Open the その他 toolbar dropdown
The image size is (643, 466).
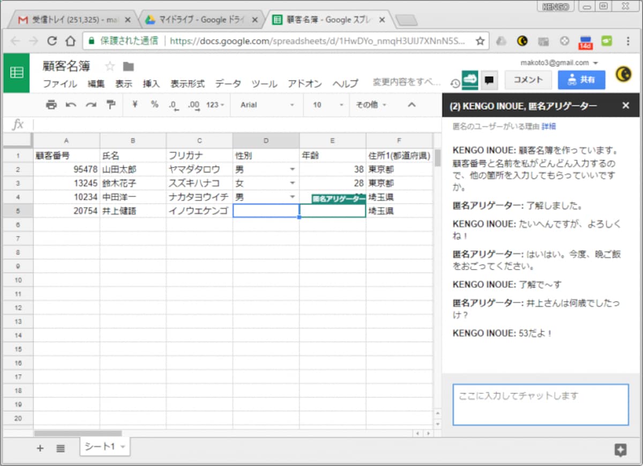pyautogui.click(x=371, y=105)
